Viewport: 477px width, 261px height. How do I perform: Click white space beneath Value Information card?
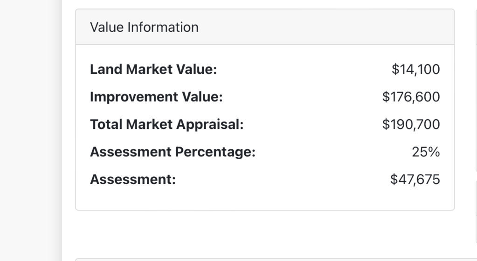click(x=265, y=234)
